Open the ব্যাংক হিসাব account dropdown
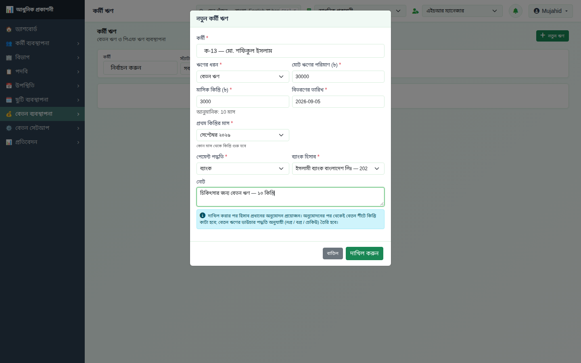This screenshot has width=581, height=363. pos(338,169)
